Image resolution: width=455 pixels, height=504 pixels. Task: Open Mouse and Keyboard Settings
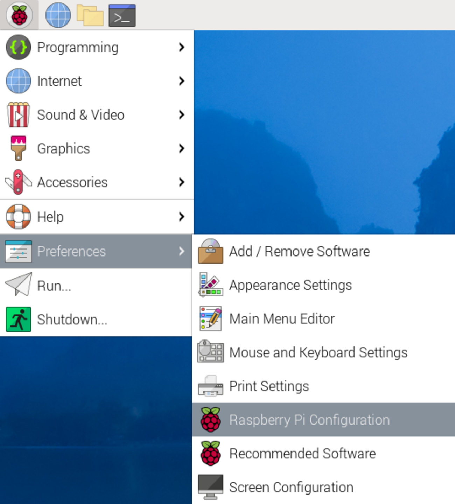pos(324,352)
